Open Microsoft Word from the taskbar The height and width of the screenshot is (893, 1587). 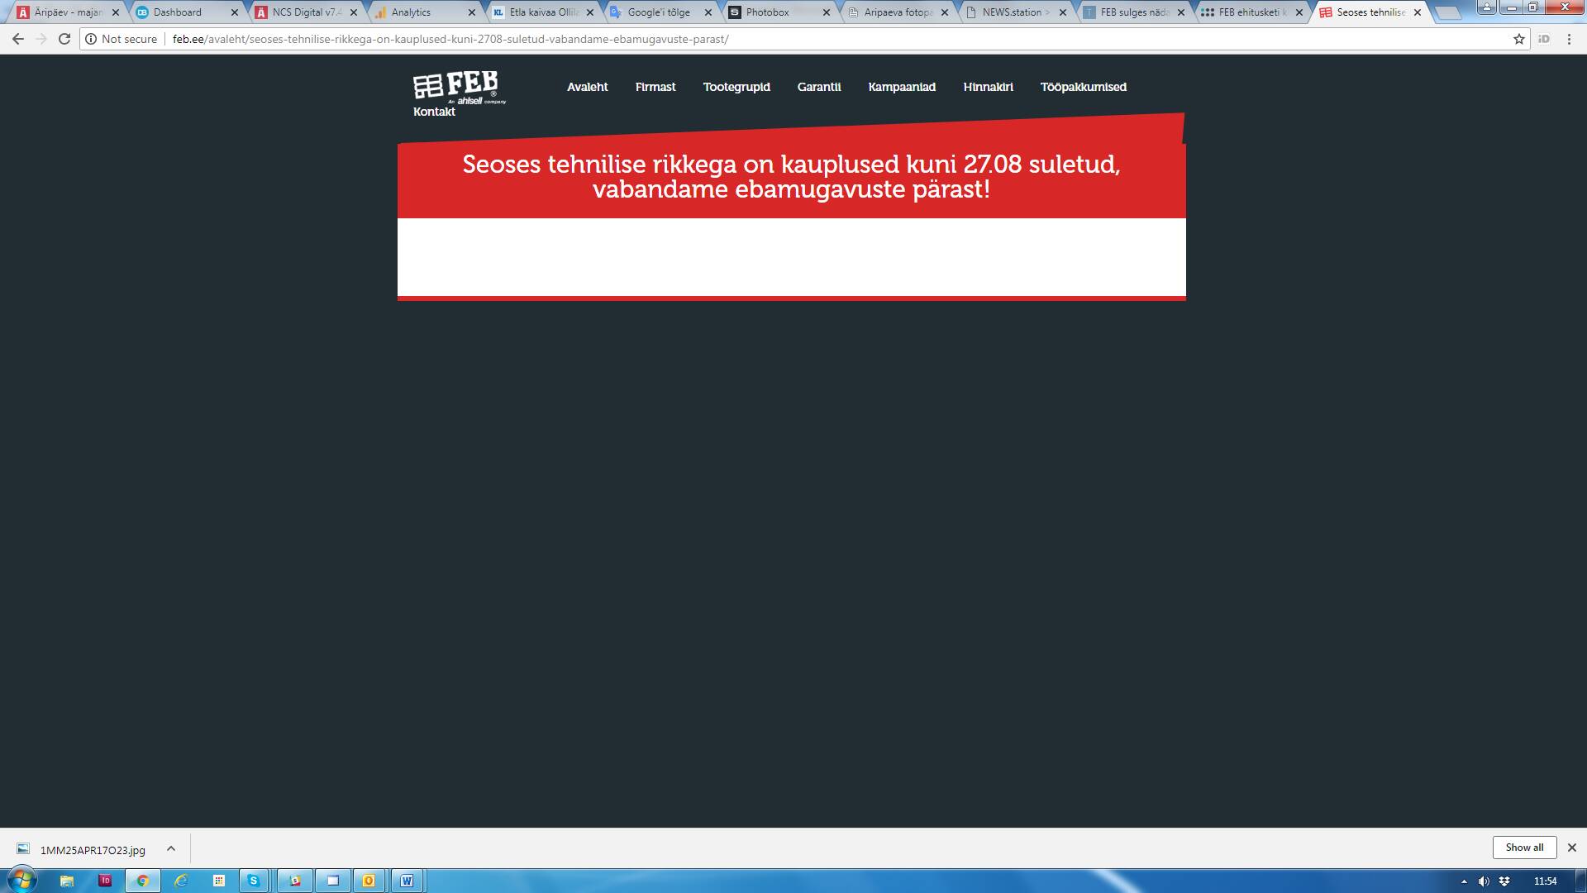[406, 880]
